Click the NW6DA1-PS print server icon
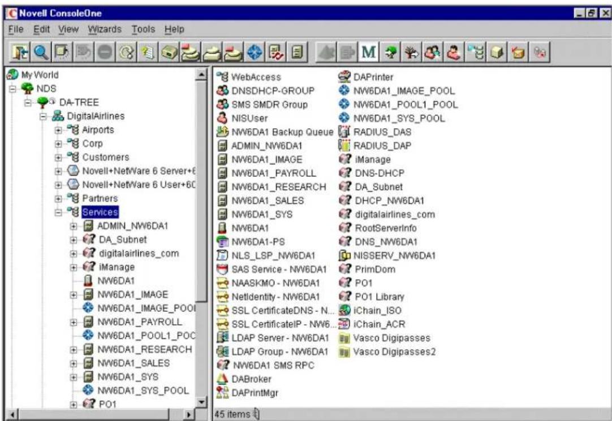612x421 pixels. point(222,242)
